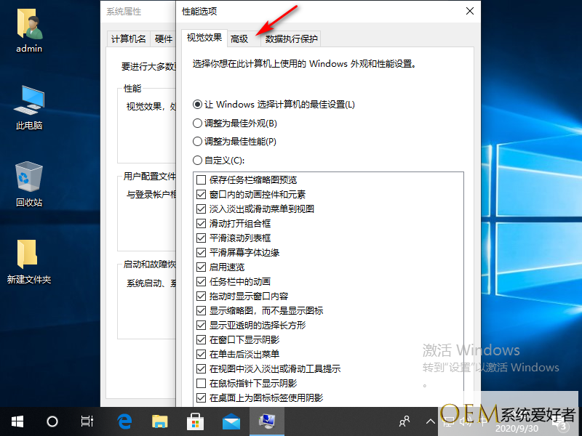The height and width of the screenshot is (436, 582).
Task: Enable 保存任务栏缩略图预览 checkbox
Action: pos(202,179)
